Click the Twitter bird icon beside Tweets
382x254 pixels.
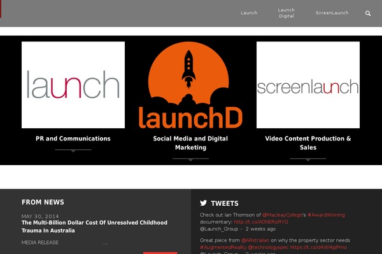204,203
